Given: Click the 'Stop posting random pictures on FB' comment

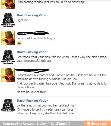Looking at the screenshot, I should pyautogui.click(x=51, y=2).
